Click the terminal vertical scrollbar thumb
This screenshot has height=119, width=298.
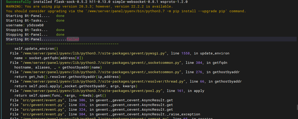click(297, 107)
